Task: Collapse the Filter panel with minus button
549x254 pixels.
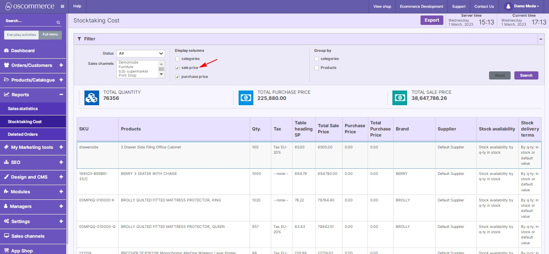Action: [541, 39]
